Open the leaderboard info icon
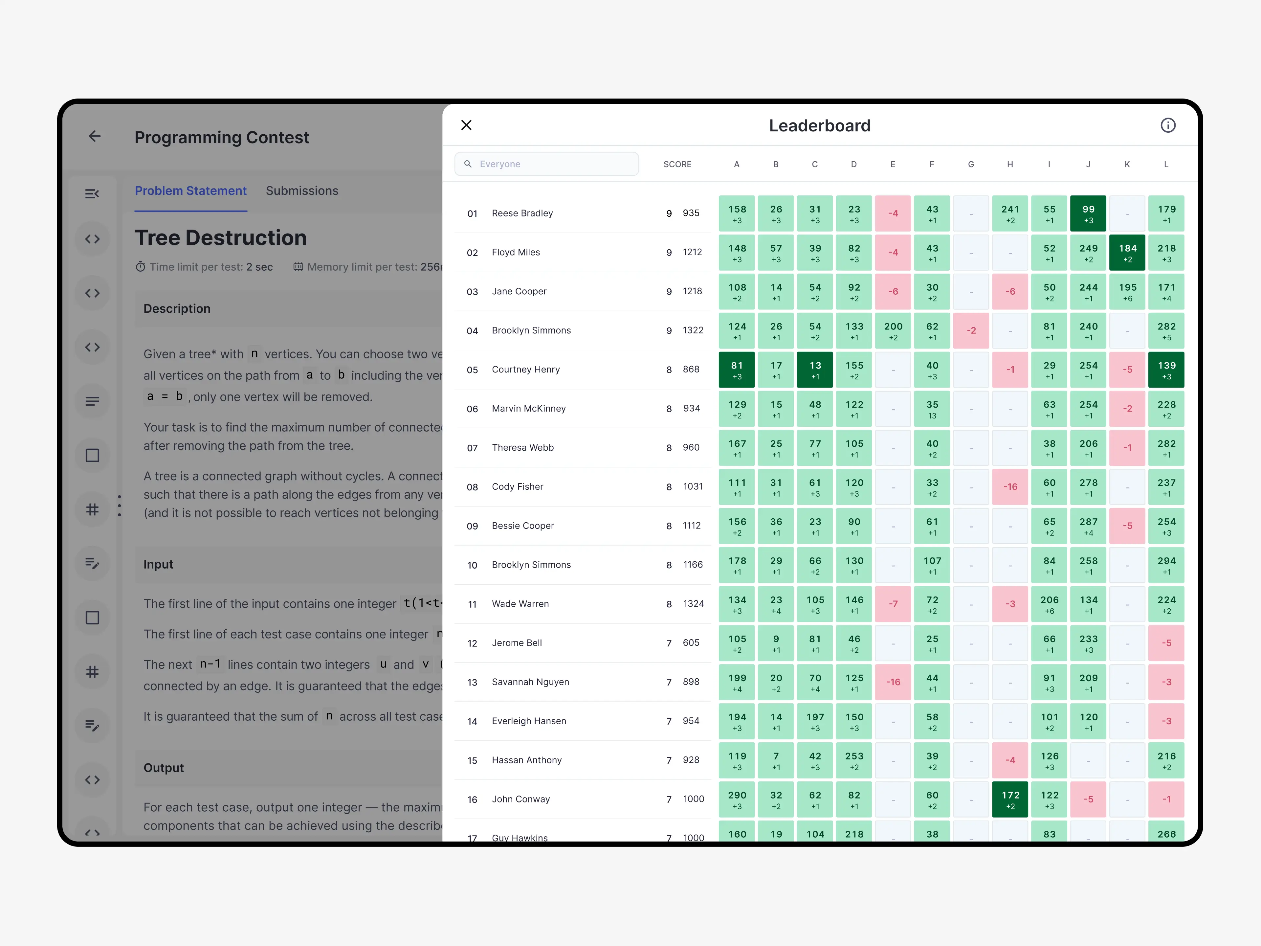1261x946 pixels. [1167, 125]
